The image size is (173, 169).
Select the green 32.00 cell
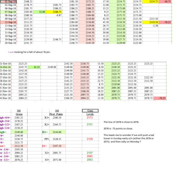[39, 12]
